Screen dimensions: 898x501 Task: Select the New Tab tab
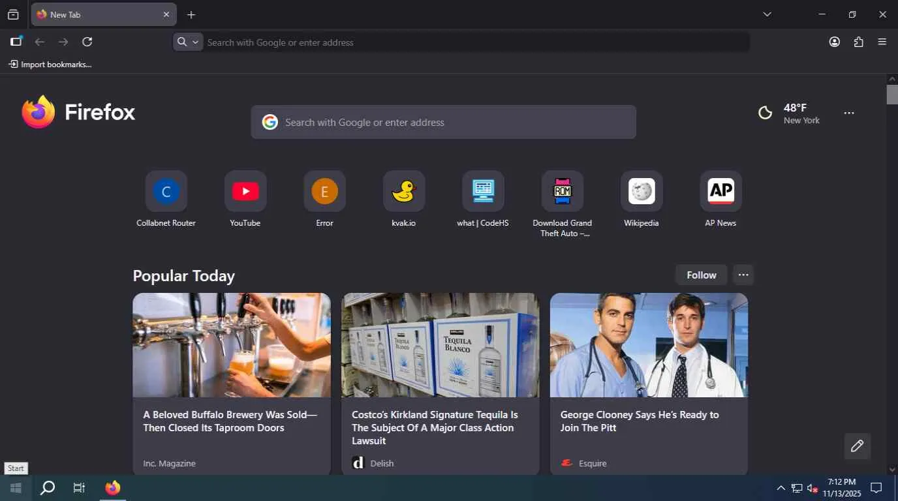[104, 14]
